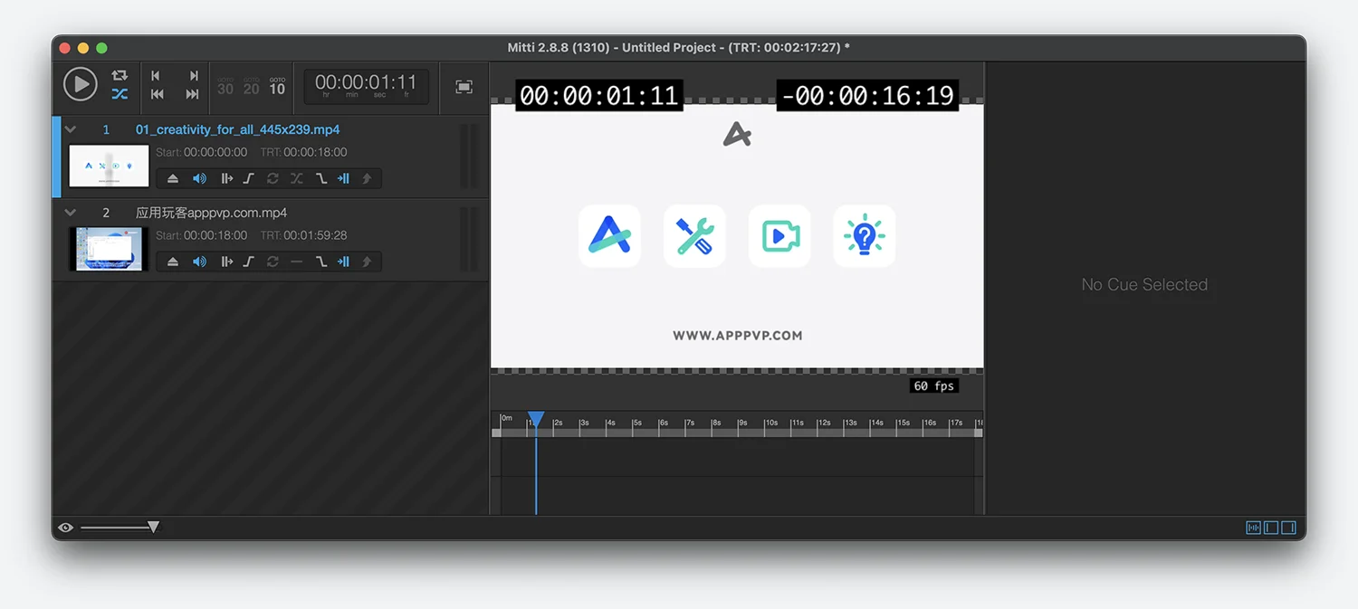The image size is (1358, 609).
Task: Toggle the pause-at-end icon on cue 1
Action: [x=343, y=178]
